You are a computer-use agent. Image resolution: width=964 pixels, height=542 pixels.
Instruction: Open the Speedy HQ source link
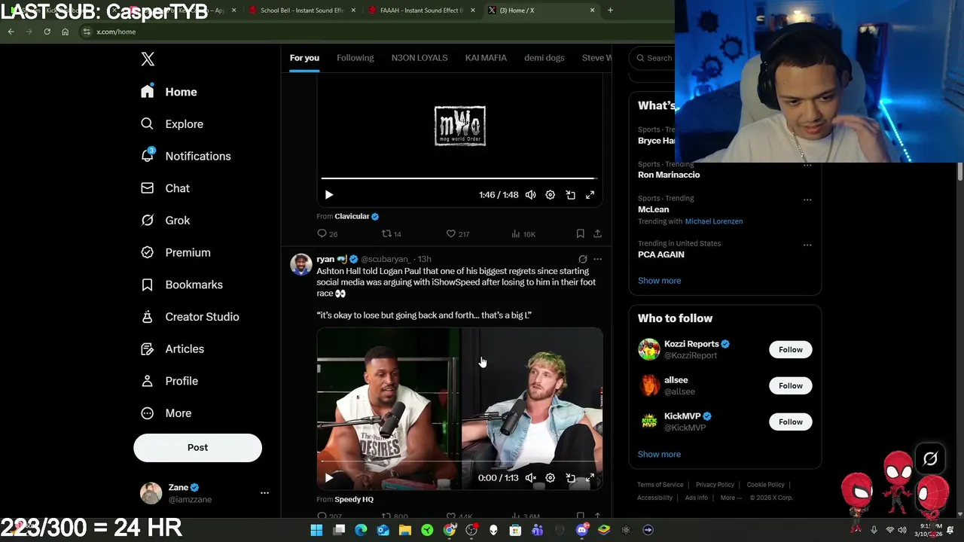[x=354, y=500]
